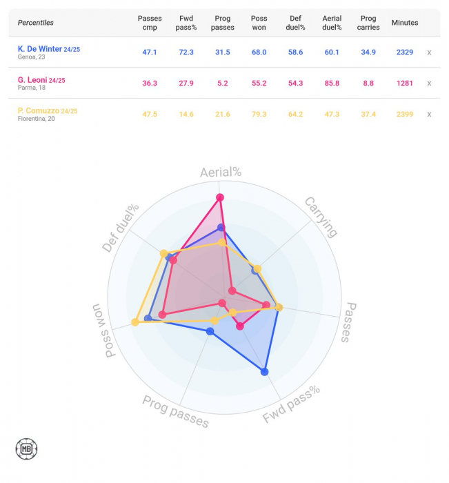Click the Percentiles table heading
Viewport: 449px width, 483px height.
36,23
